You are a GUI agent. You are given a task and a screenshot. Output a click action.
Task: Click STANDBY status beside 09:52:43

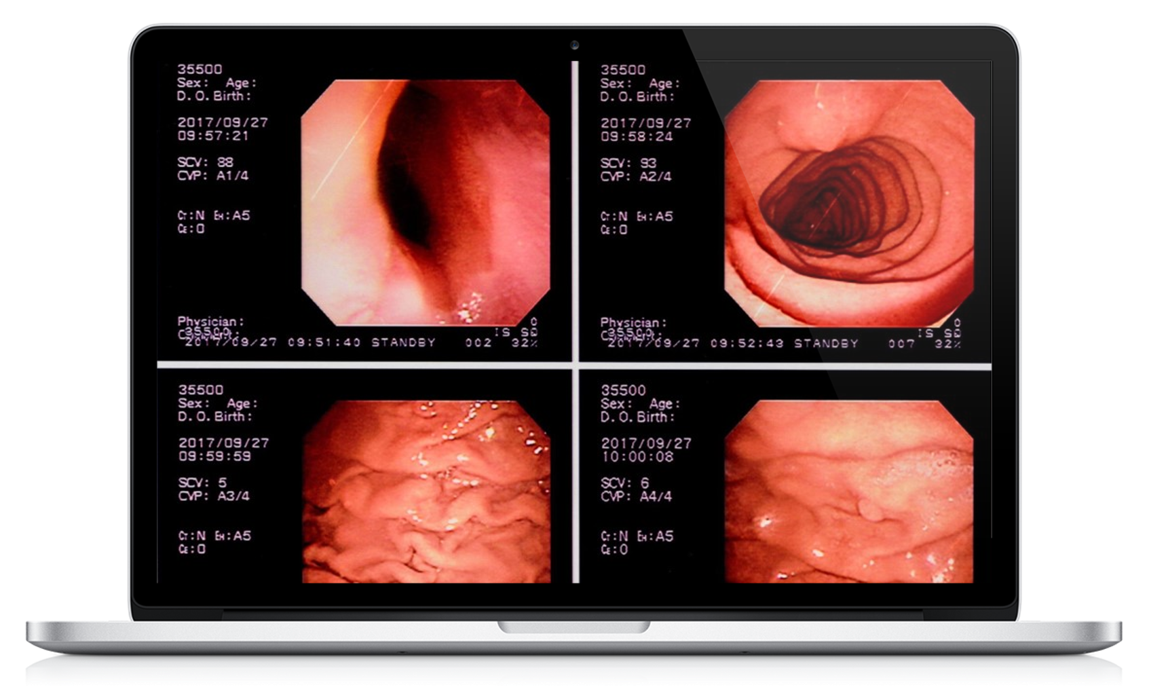[826, 343]
